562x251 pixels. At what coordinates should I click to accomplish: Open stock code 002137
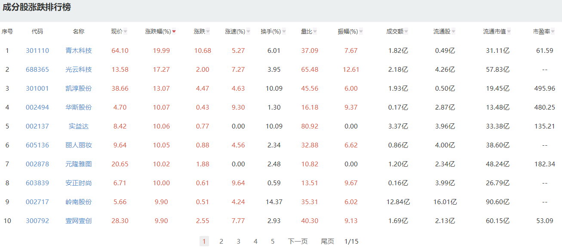point(37,126)
